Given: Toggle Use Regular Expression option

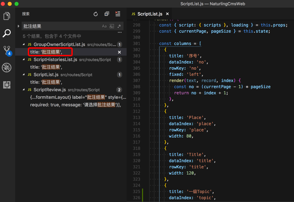Looking at the screenshot, I should tap(119, 26).
